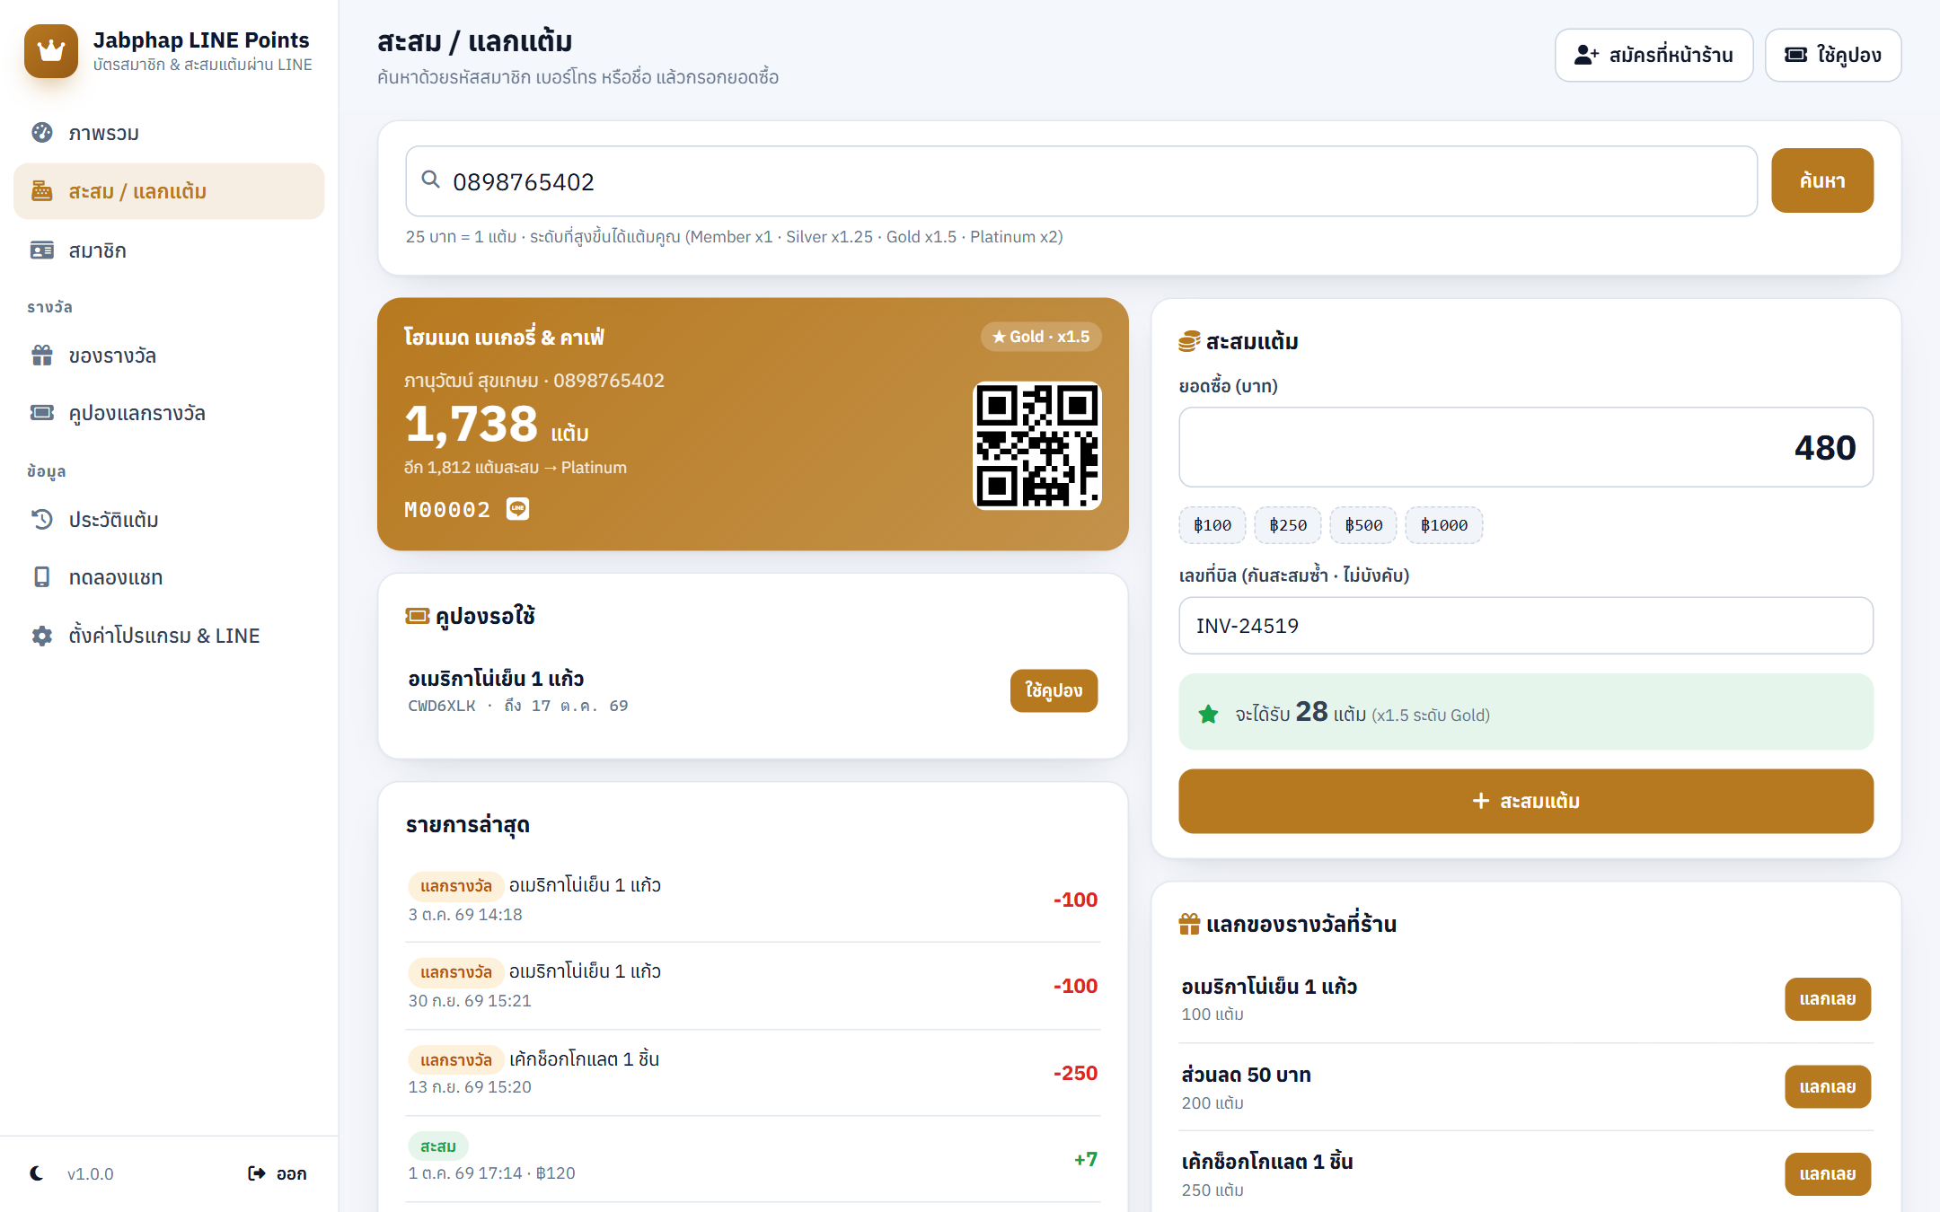Click the crown logo icon
The width and height of the screenshot is (1940, 1212).
pyautogui.click(x=51, y=51)
